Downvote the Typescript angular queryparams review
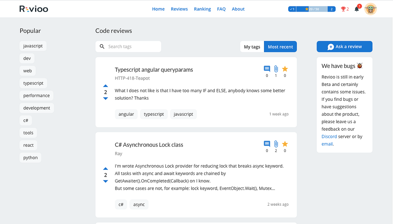The image size is (393, 224). (x=106, y=99)
